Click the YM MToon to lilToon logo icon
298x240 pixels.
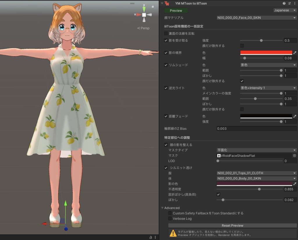(167, 3)
